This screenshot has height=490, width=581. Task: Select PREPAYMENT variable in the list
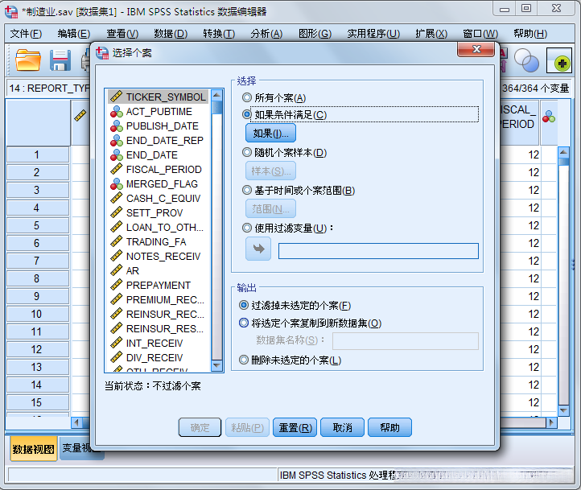pyautogui.click(x=159, y=285)
